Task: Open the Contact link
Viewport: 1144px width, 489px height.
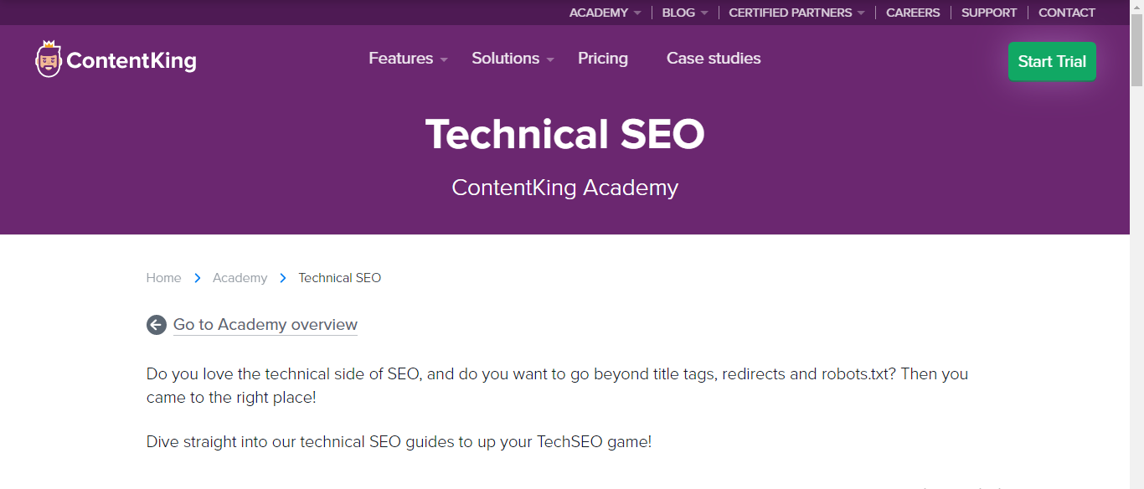Action: 1067,13
